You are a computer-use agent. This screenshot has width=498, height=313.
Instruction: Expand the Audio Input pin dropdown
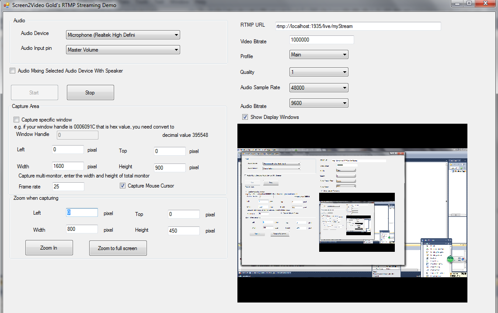[x=123, y=50]
